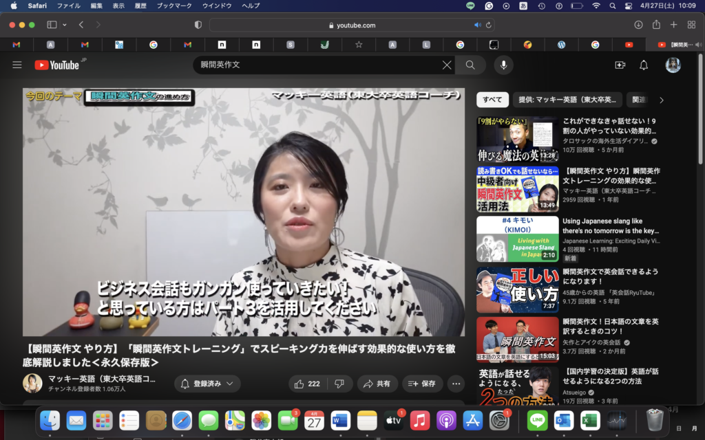Share the video using 共有
Image resolution: width=705 pixels, height=440 pixels.
pyautogui.click(x=377, y=384)
